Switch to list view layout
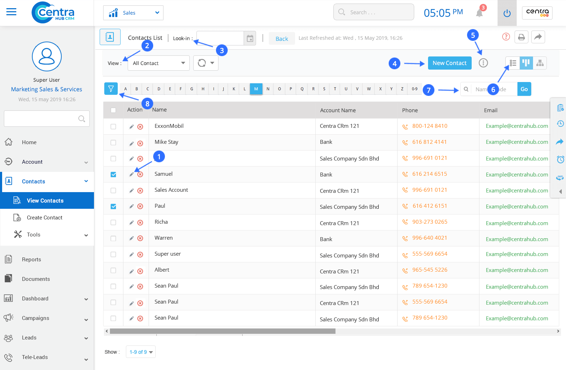Viewport: 566px width, 370px height. (513, 63)
